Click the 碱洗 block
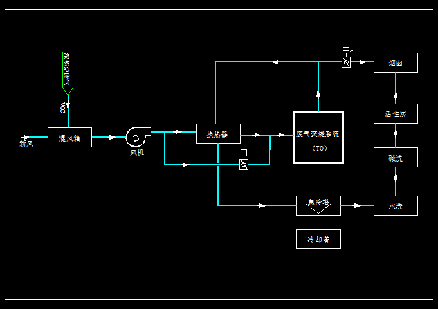 pos(396,158)
